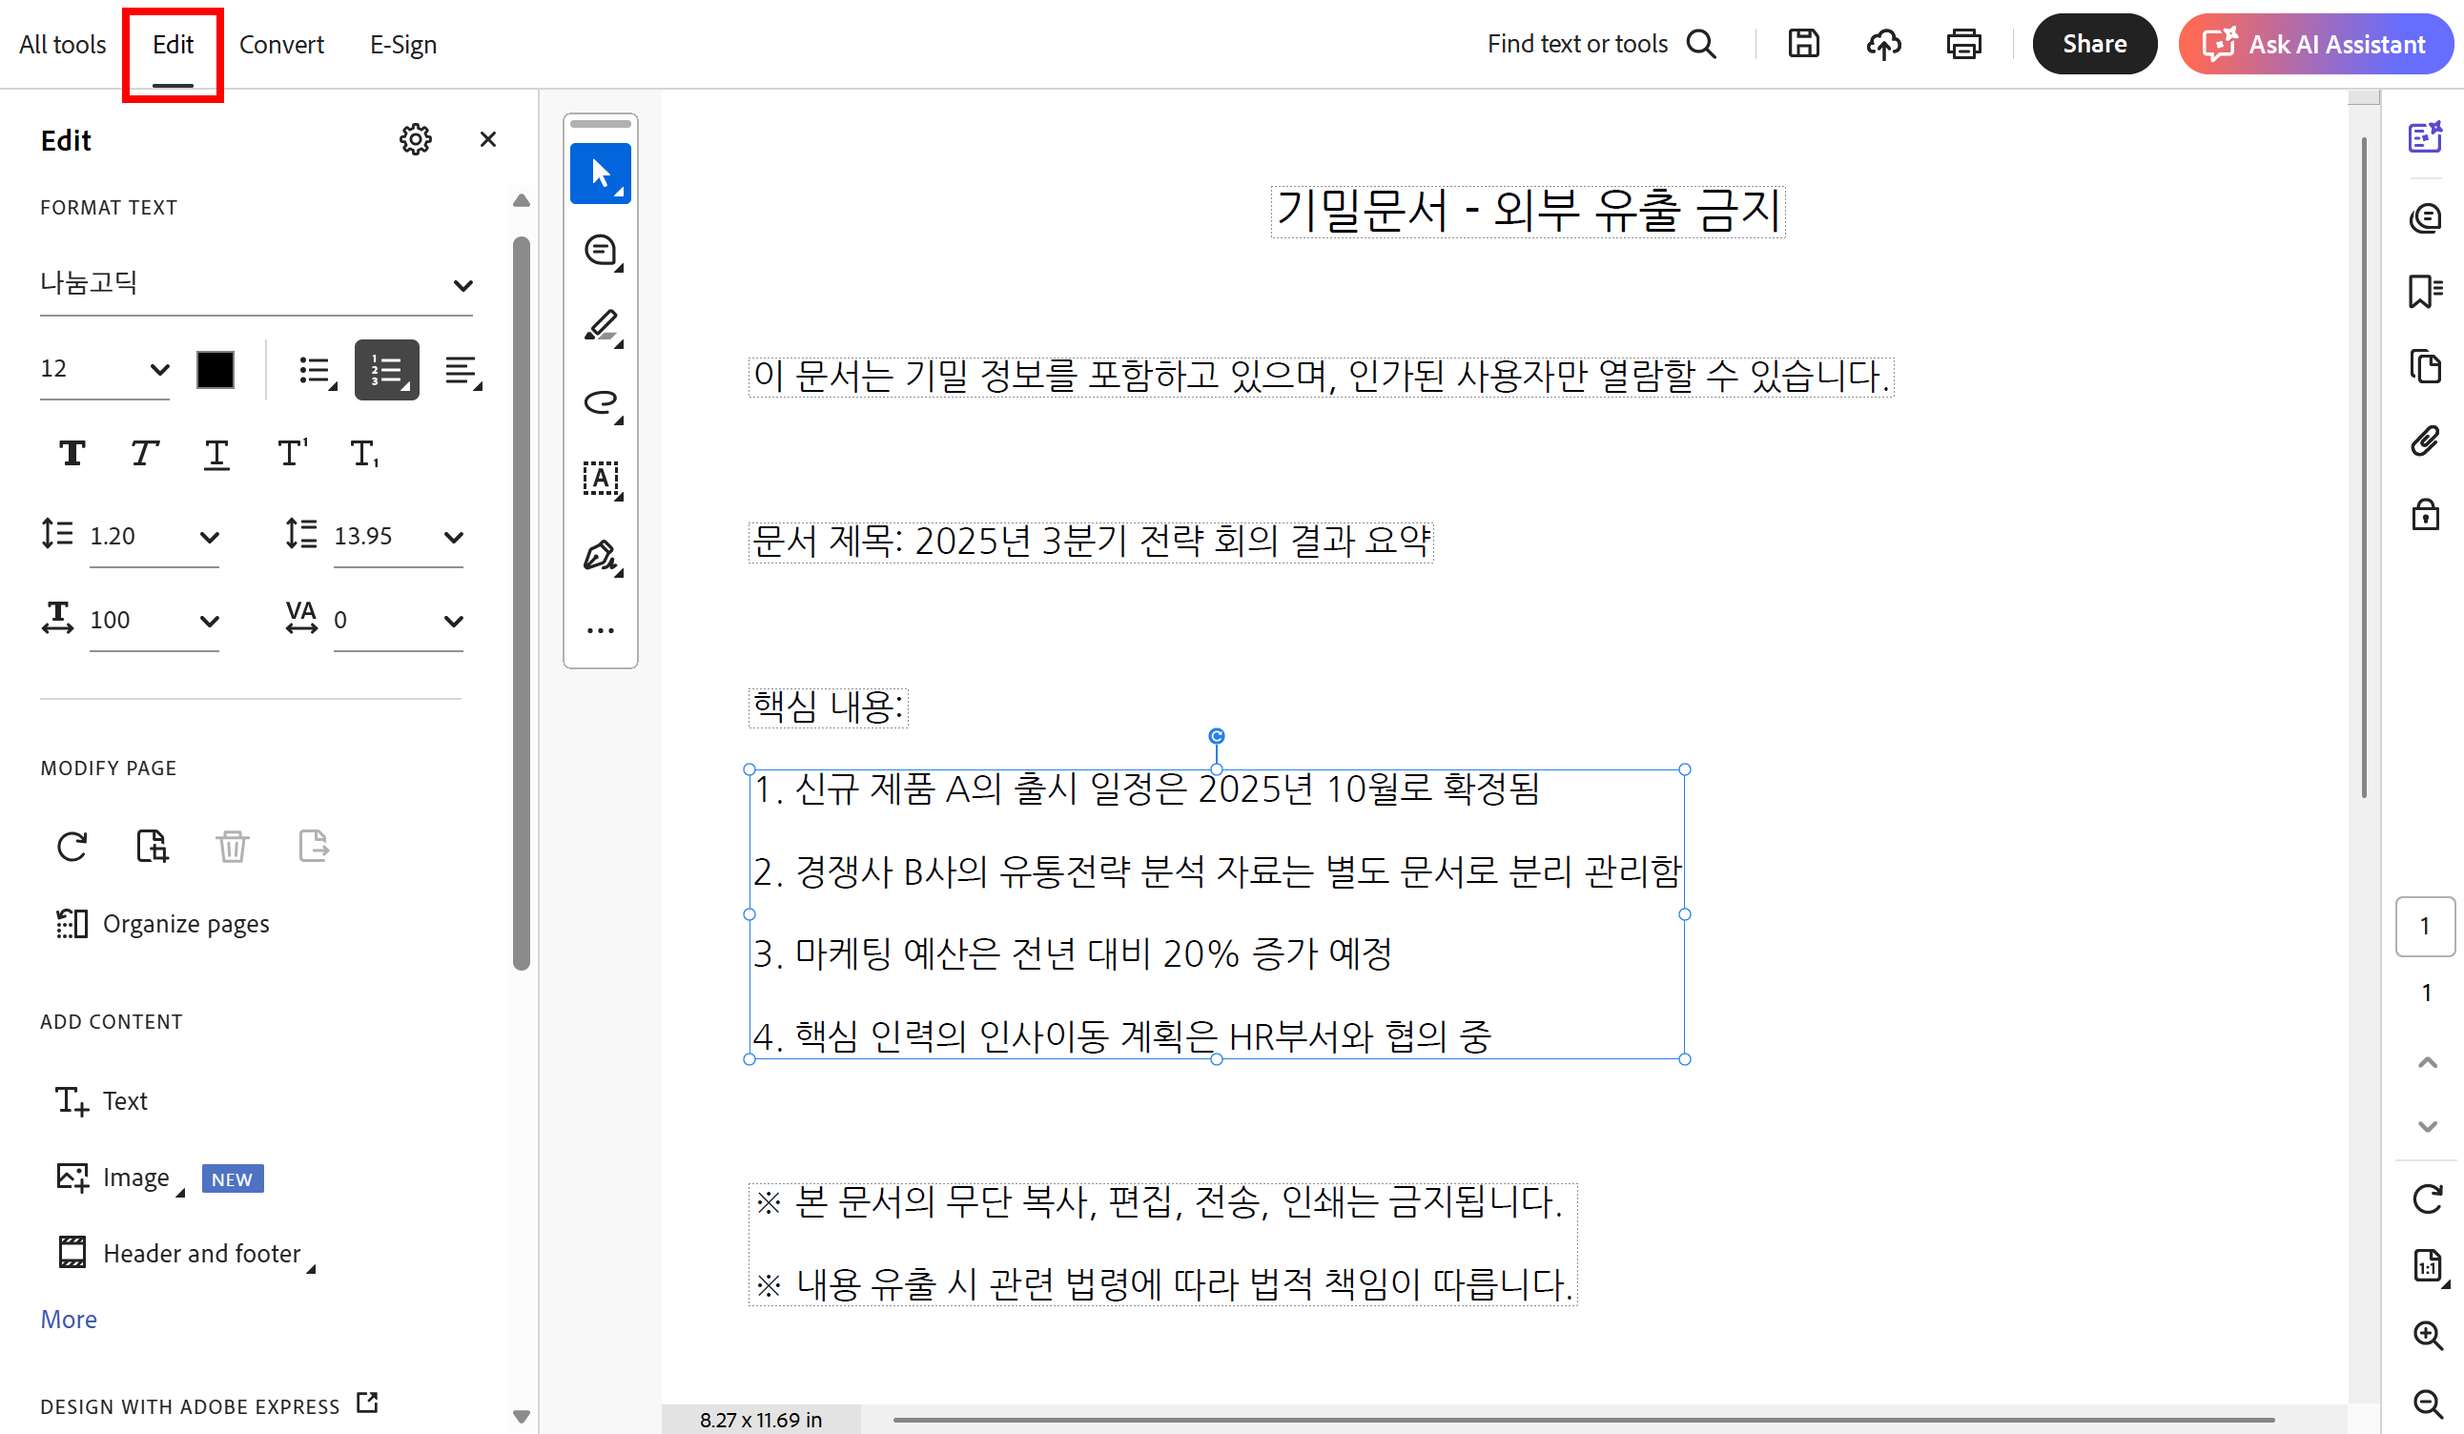Screen dimensions: 2464x1434
Task: Open the All tools menu
Action: pos(63,44)
